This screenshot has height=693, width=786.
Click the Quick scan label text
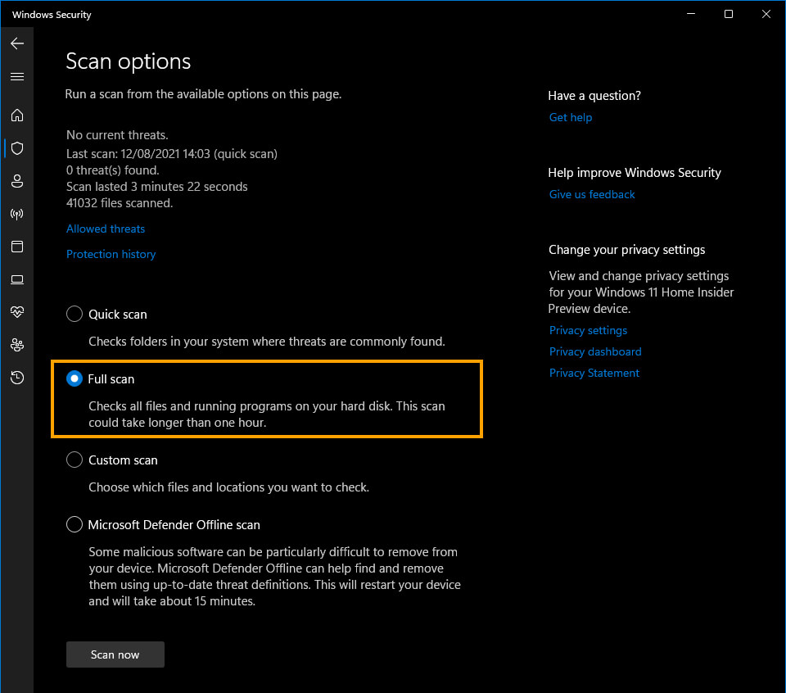click(118, 315)
